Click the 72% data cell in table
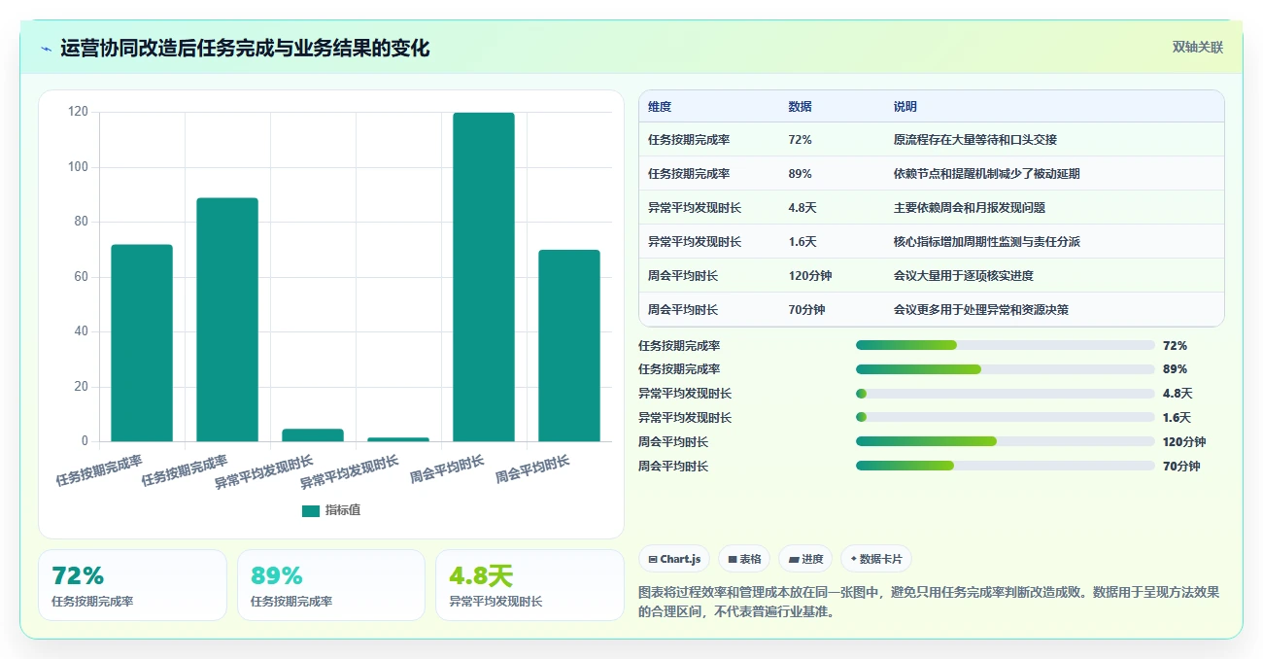This screenshot has width=1263, height=659. [x=801, y=140]
